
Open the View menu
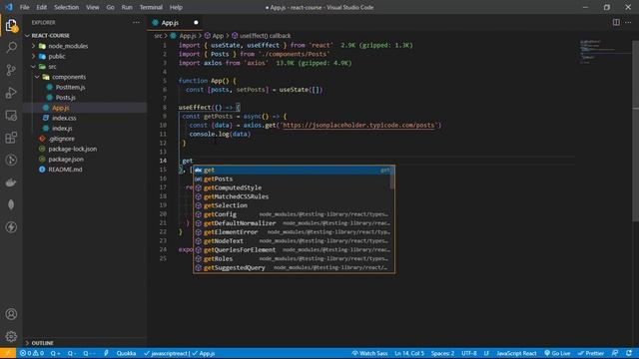(x=93, y=7)
